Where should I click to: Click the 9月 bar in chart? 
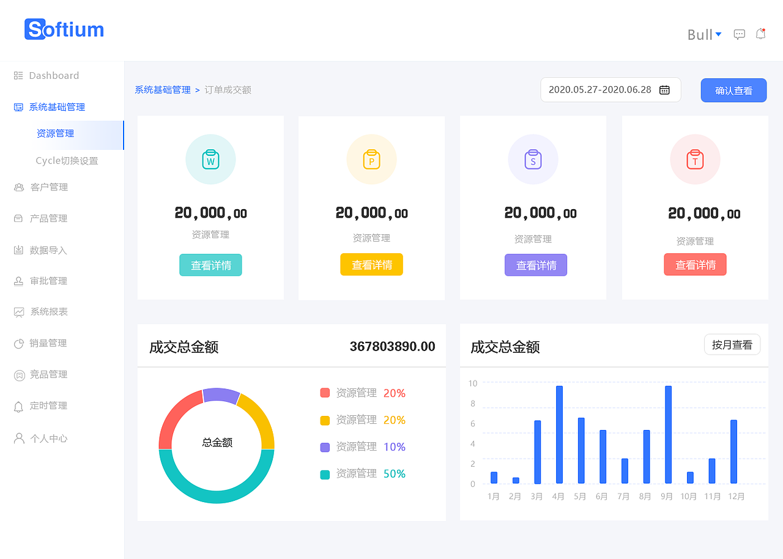click(668, 434)
